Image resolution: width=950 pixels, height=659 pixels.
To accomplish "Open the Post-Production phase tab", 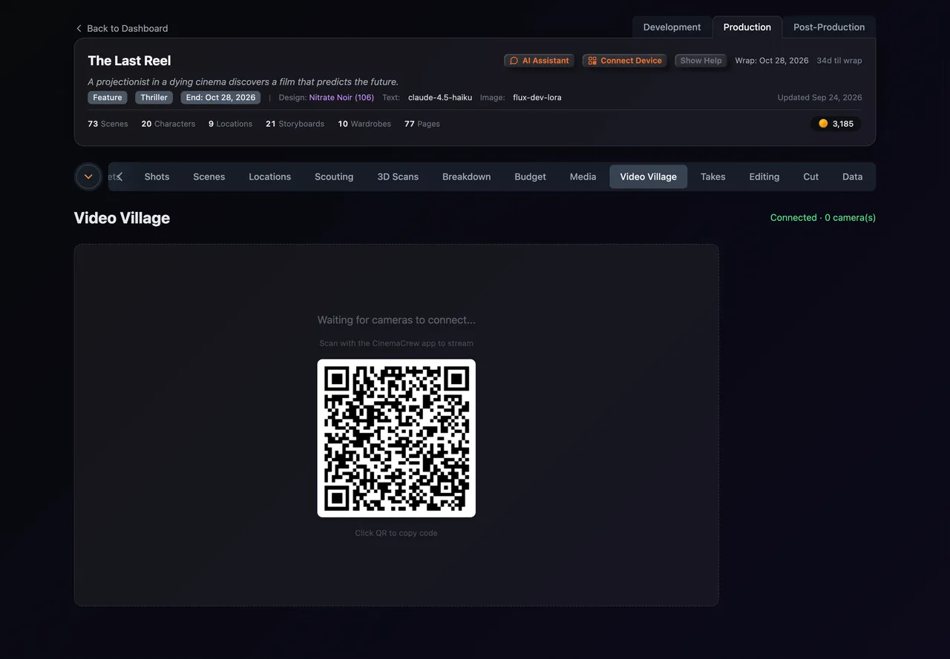I will click(829, 27).
